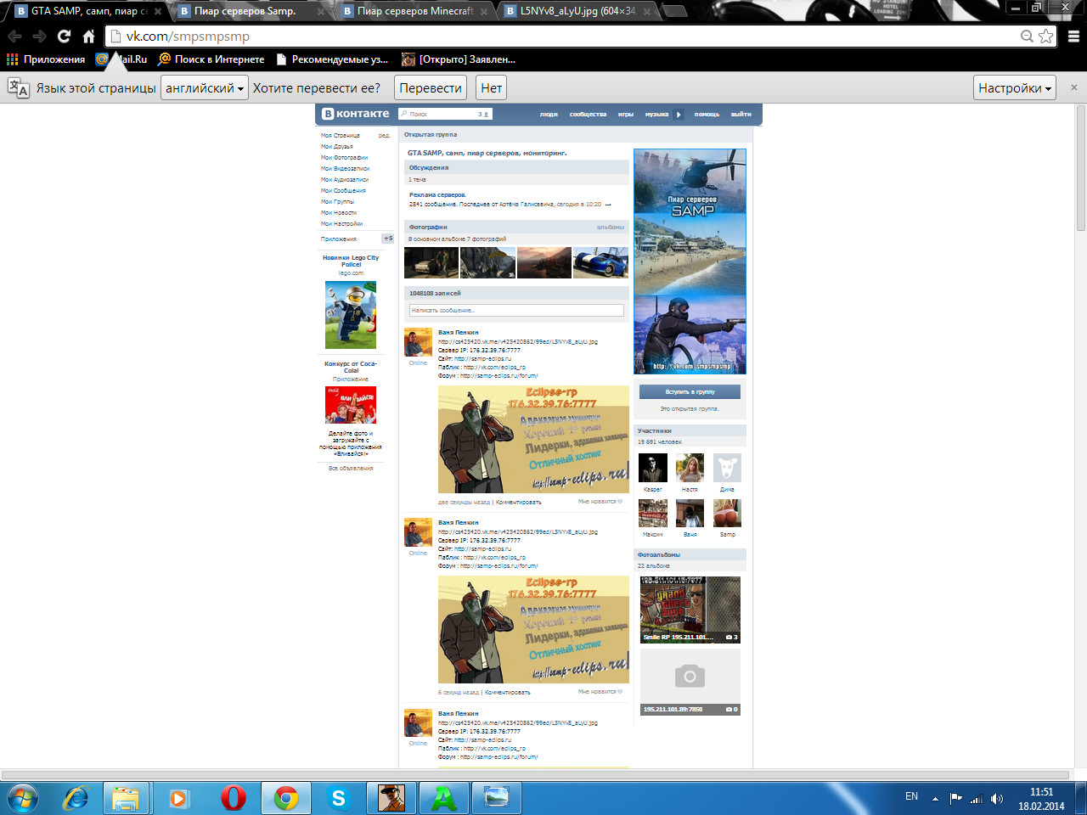1087x815 pixels.
Task: Open сообщества in the VK header
Action: coord(588,115)
